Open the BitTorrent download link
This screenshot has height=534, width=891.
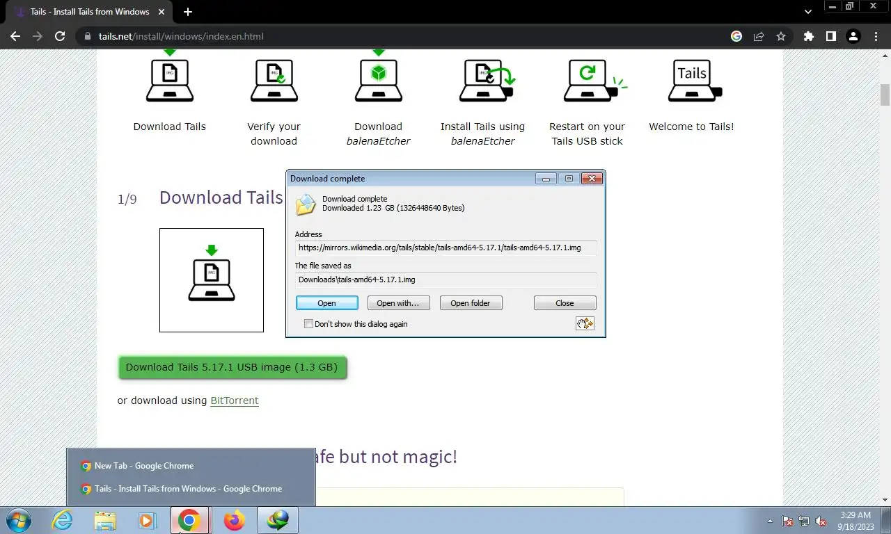pos(235,400)
